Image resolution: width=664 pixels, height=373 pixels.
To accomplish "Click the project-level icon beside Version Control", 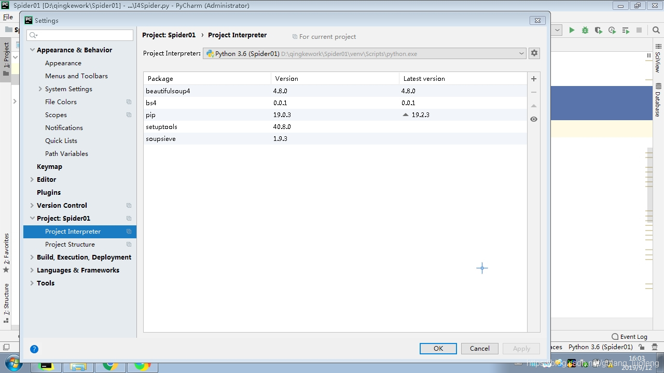I will pyautogui.click(x=129, y=206).
